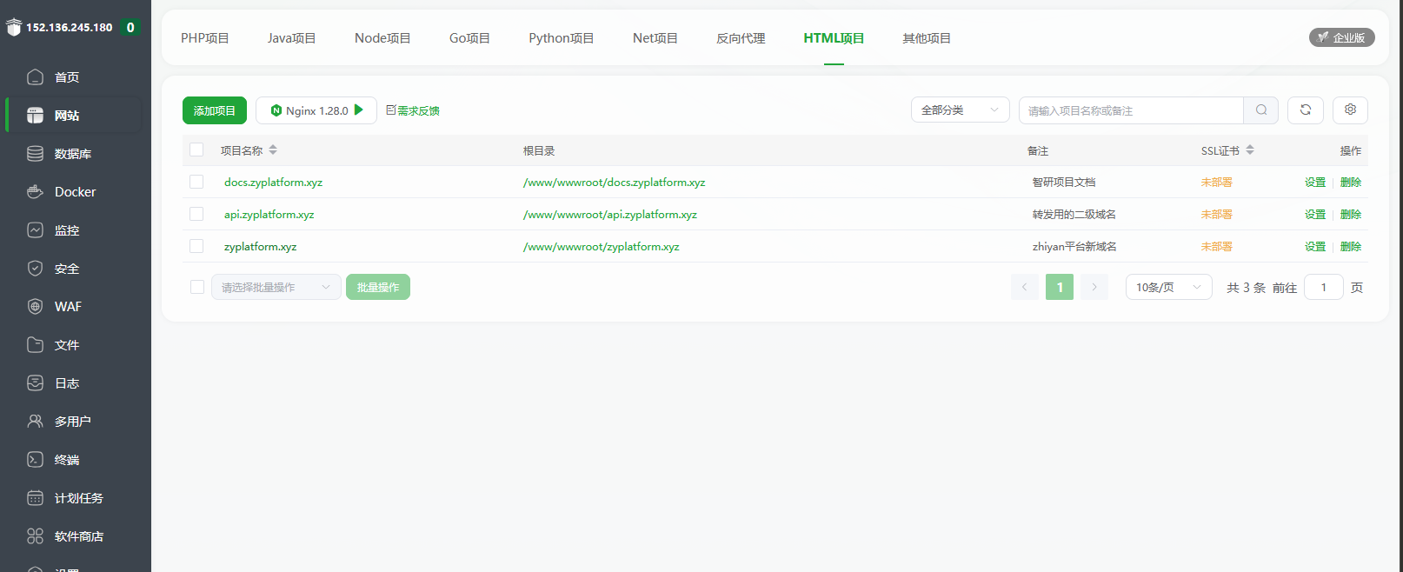Tick the api.zyplatform.xyz row checkbox
Viewport: 1403px width, 572px height.
point(196,215)
